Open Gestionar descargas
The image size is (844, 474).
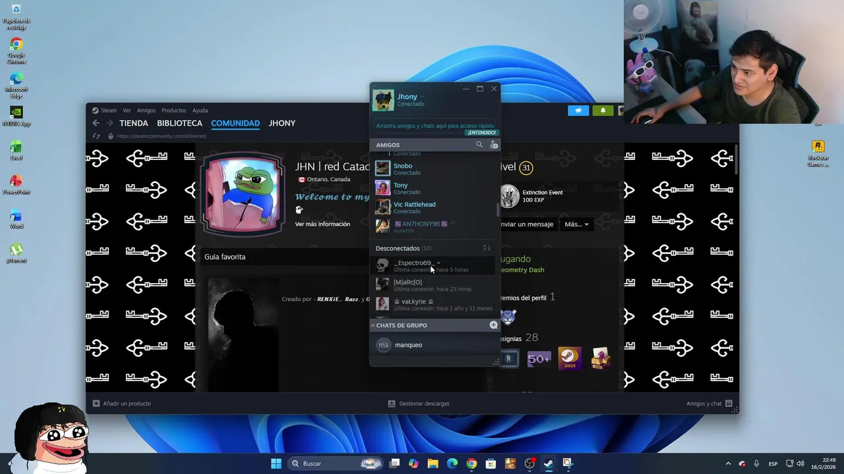point(419,404)
